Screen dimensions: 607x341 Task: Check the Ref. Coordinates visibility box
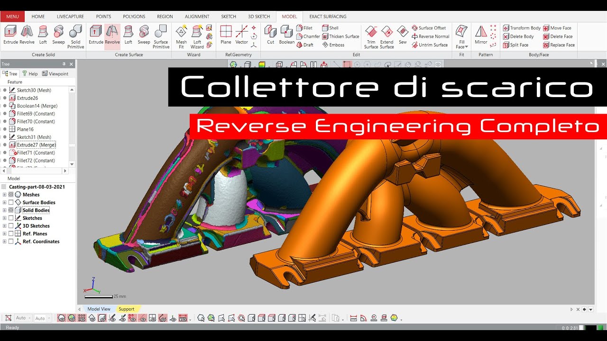point(11,242)
